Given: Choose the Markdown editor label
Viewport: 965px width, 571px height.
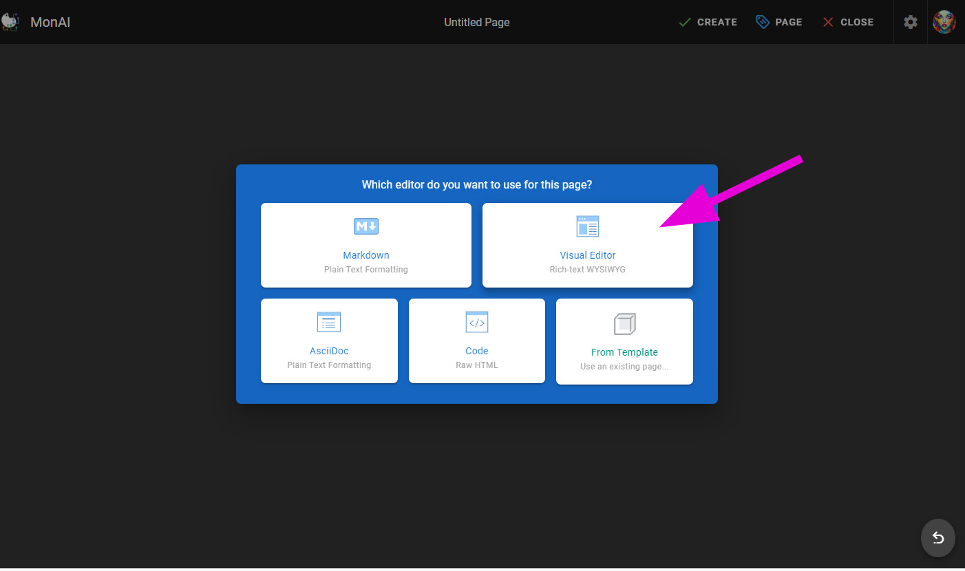Looking at the screenshot, I should 366,255.
